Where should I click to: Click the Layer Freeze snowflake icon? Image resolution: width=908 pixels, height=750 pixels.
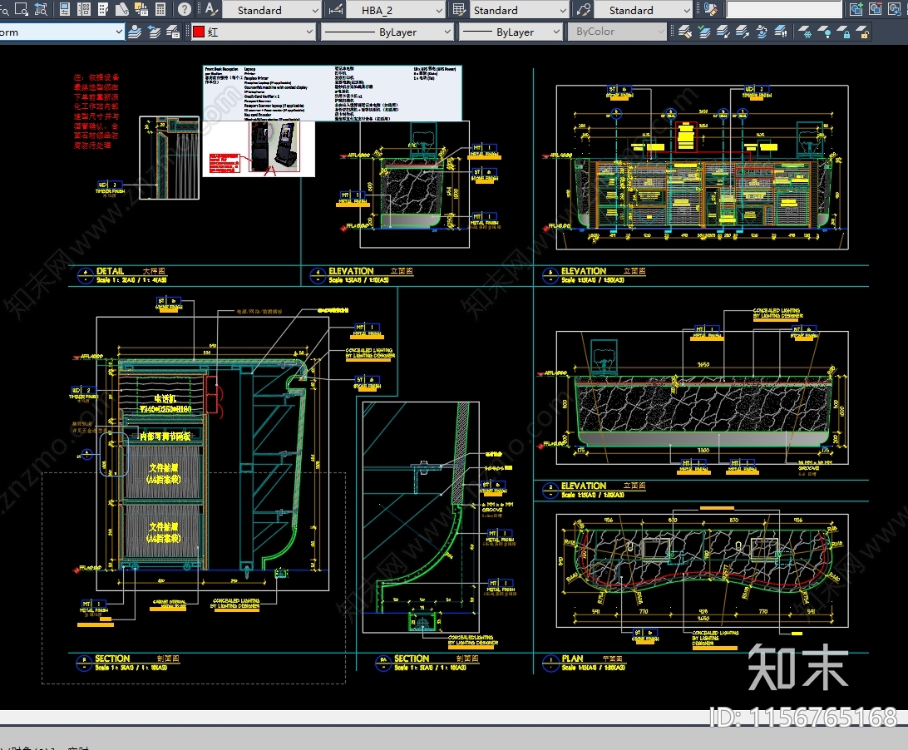[x=804, y=32]
